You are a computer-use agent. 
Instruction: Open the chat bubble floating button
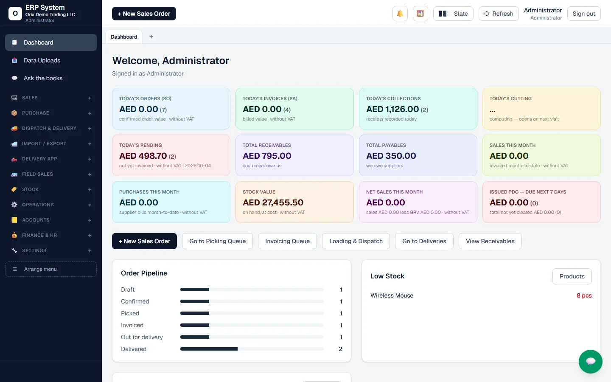[590, 361]
